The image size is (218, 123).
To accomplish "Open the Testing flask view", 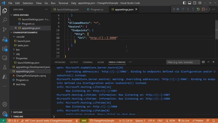I will coord(4,67).
